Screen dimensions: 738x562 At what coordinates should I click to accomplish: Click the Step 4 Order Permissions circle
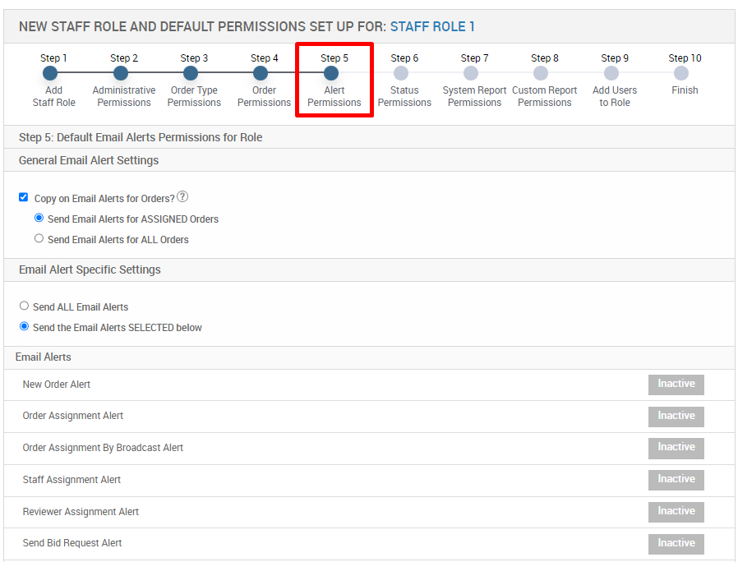click(261, 74)
